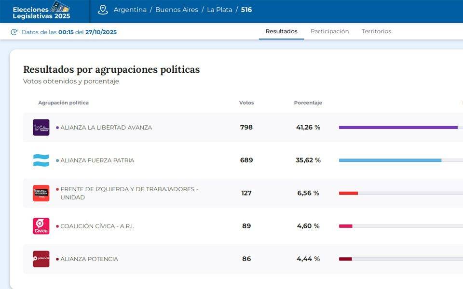Click breadcrumb item 516

[246, 10]
